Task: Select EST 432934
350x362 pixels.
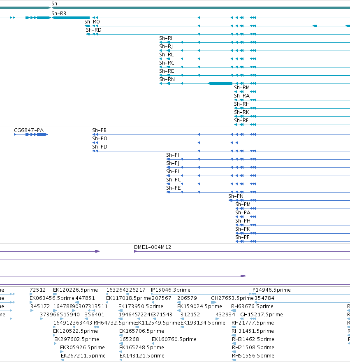Action: pyautogui.click(x=225, y=315)
